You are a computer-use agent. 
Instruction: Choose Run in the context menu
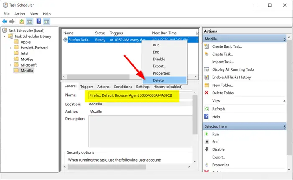pyautogui.click(x=164, y=45)
